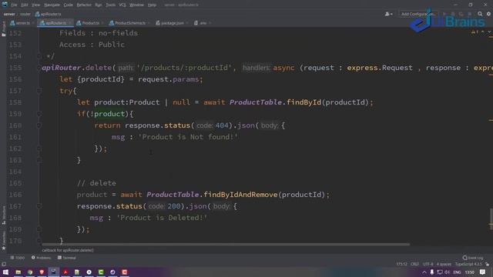Click the vertical editor scrollbar thumb

tap(491, 219)
